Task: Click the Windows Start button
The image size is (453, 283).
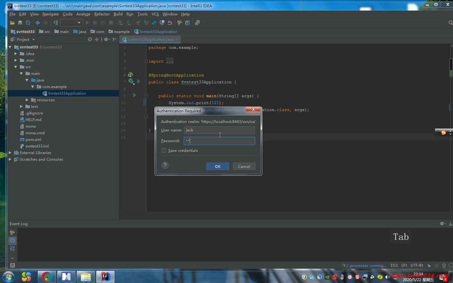Action: 8,277
